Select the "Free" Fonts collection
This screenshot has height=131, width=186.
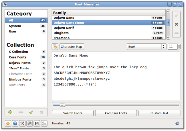click(26, 68)
